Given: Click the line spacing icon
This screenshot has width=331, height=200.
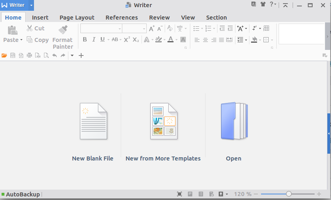Looking at the screenshot, I should coord(240,40).
